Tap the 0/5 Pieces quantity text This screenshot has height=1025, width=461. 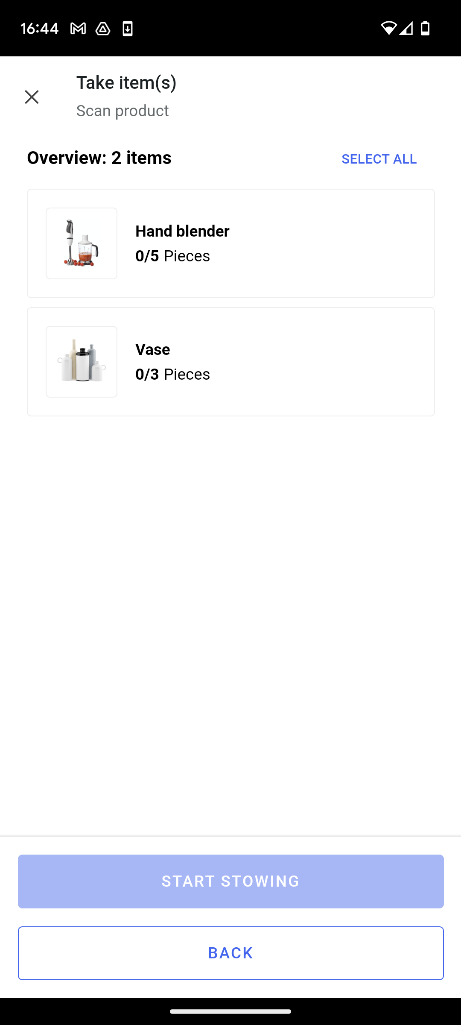click(172, 256)
